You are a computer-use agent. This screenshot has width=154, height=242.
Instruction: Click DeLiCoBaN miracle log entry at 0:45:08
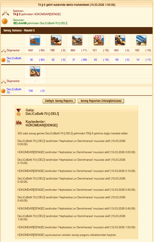(x=71, y=199)
